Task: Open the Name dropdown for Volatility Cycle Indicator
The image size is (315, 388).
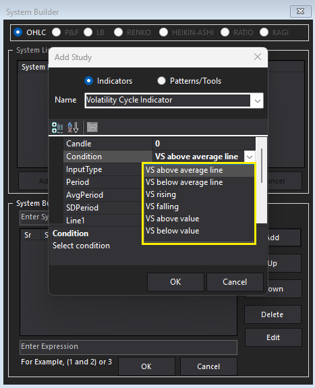Action: [258, 101]
